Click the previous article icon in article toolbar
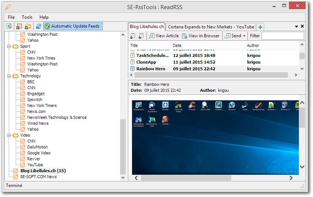Image resolution: width=313 pixels, height=197 pixels. (133, 36)
